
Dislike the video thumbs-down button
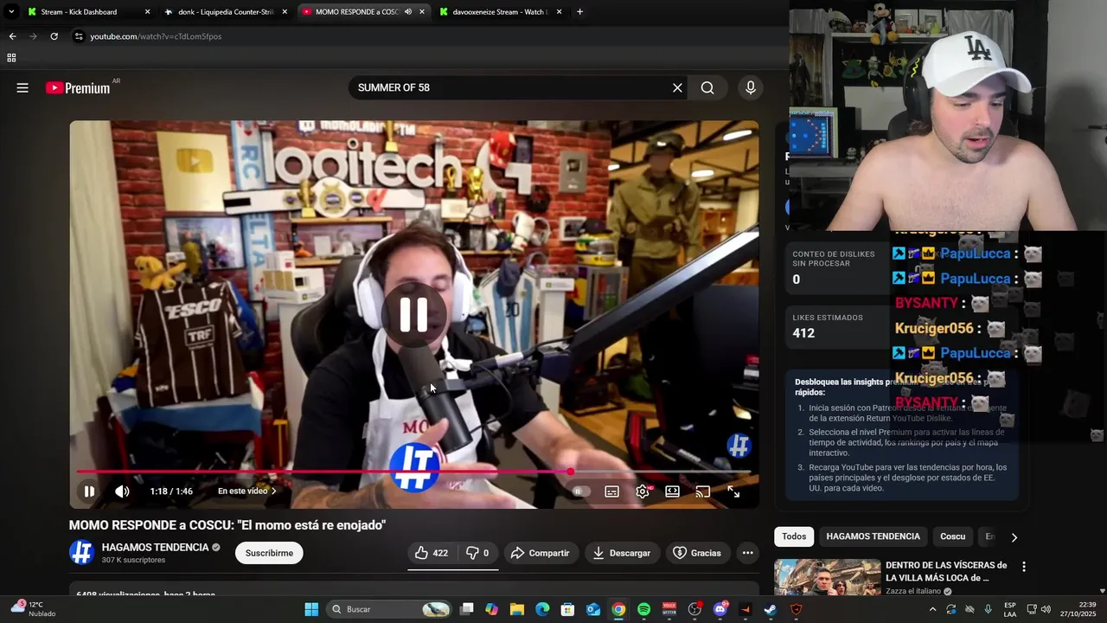point(477,553)
